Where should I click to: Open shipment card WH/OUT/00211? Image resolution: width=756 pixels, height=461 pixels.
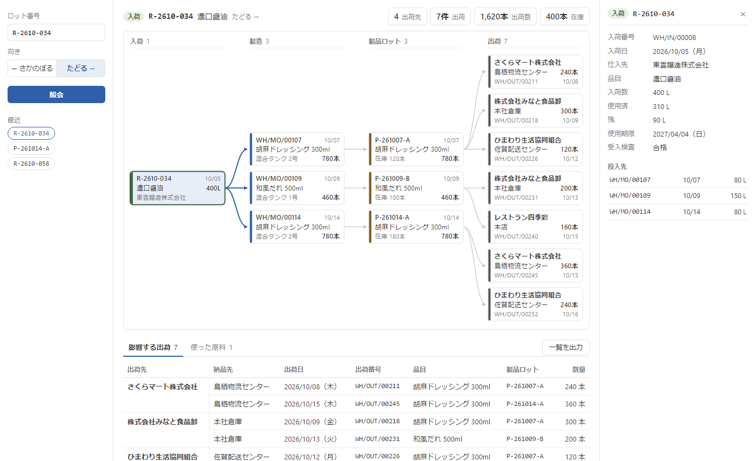tap(536, 72)
